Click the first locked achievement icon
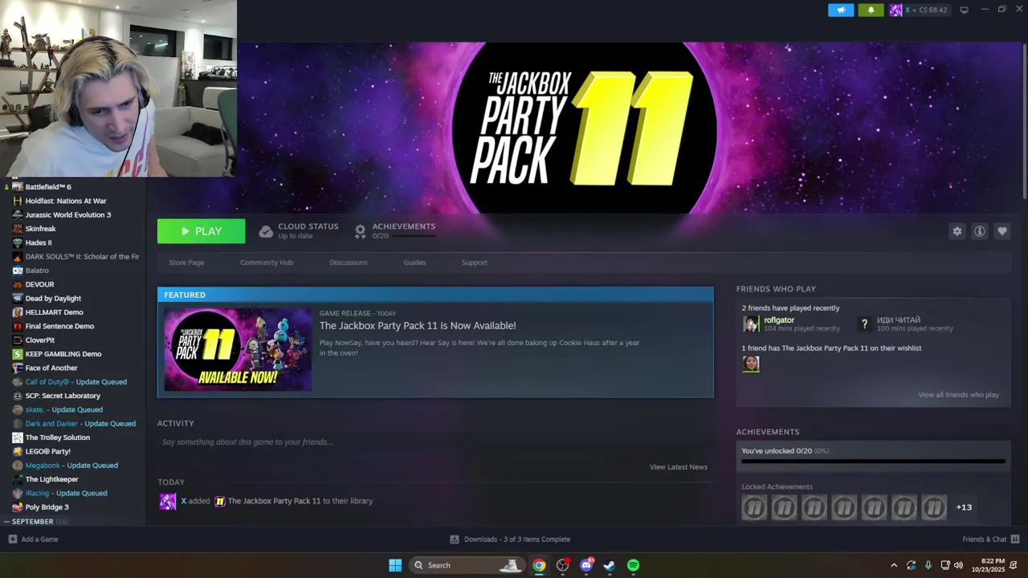The height and width of the screenshot is (578, 1028). coord(754,507)
